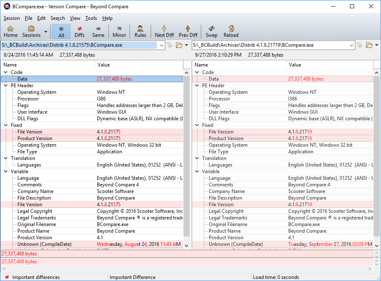Viewport: 381px width, 281px height.
Task: Reload the comparison
Action: point(231,31)
